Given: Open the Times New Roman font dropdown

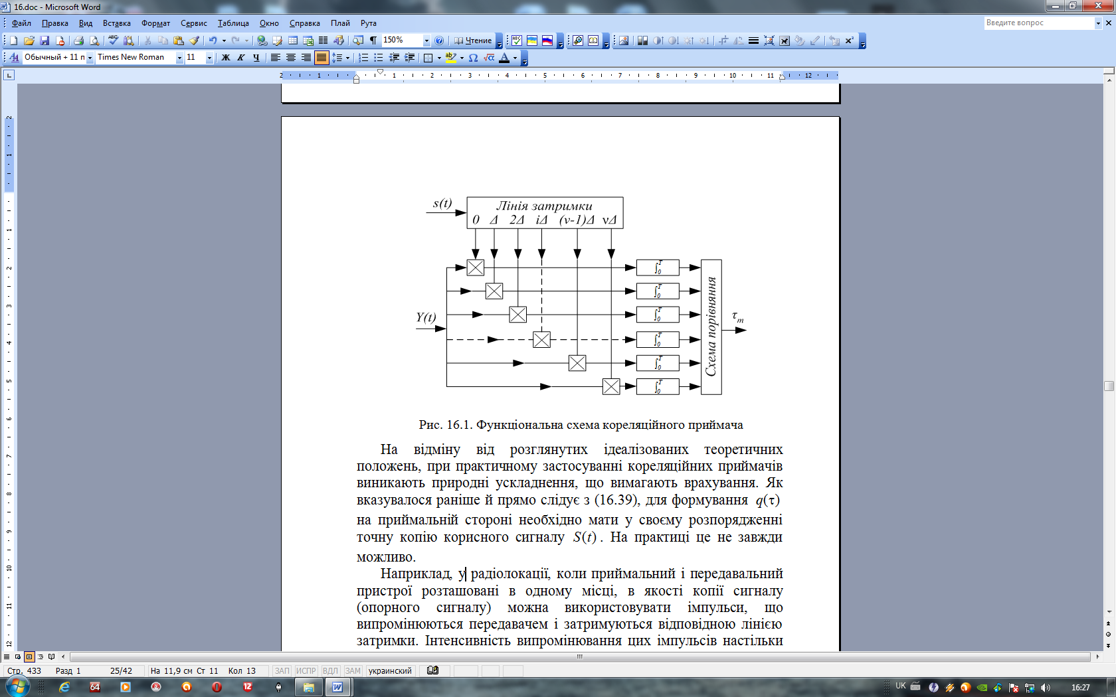Looking at the screenshot, I should (x=179, y=58).
